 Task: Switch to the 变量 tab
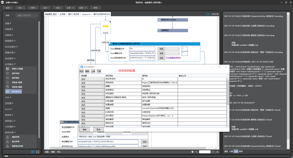[x=47, y=152]
